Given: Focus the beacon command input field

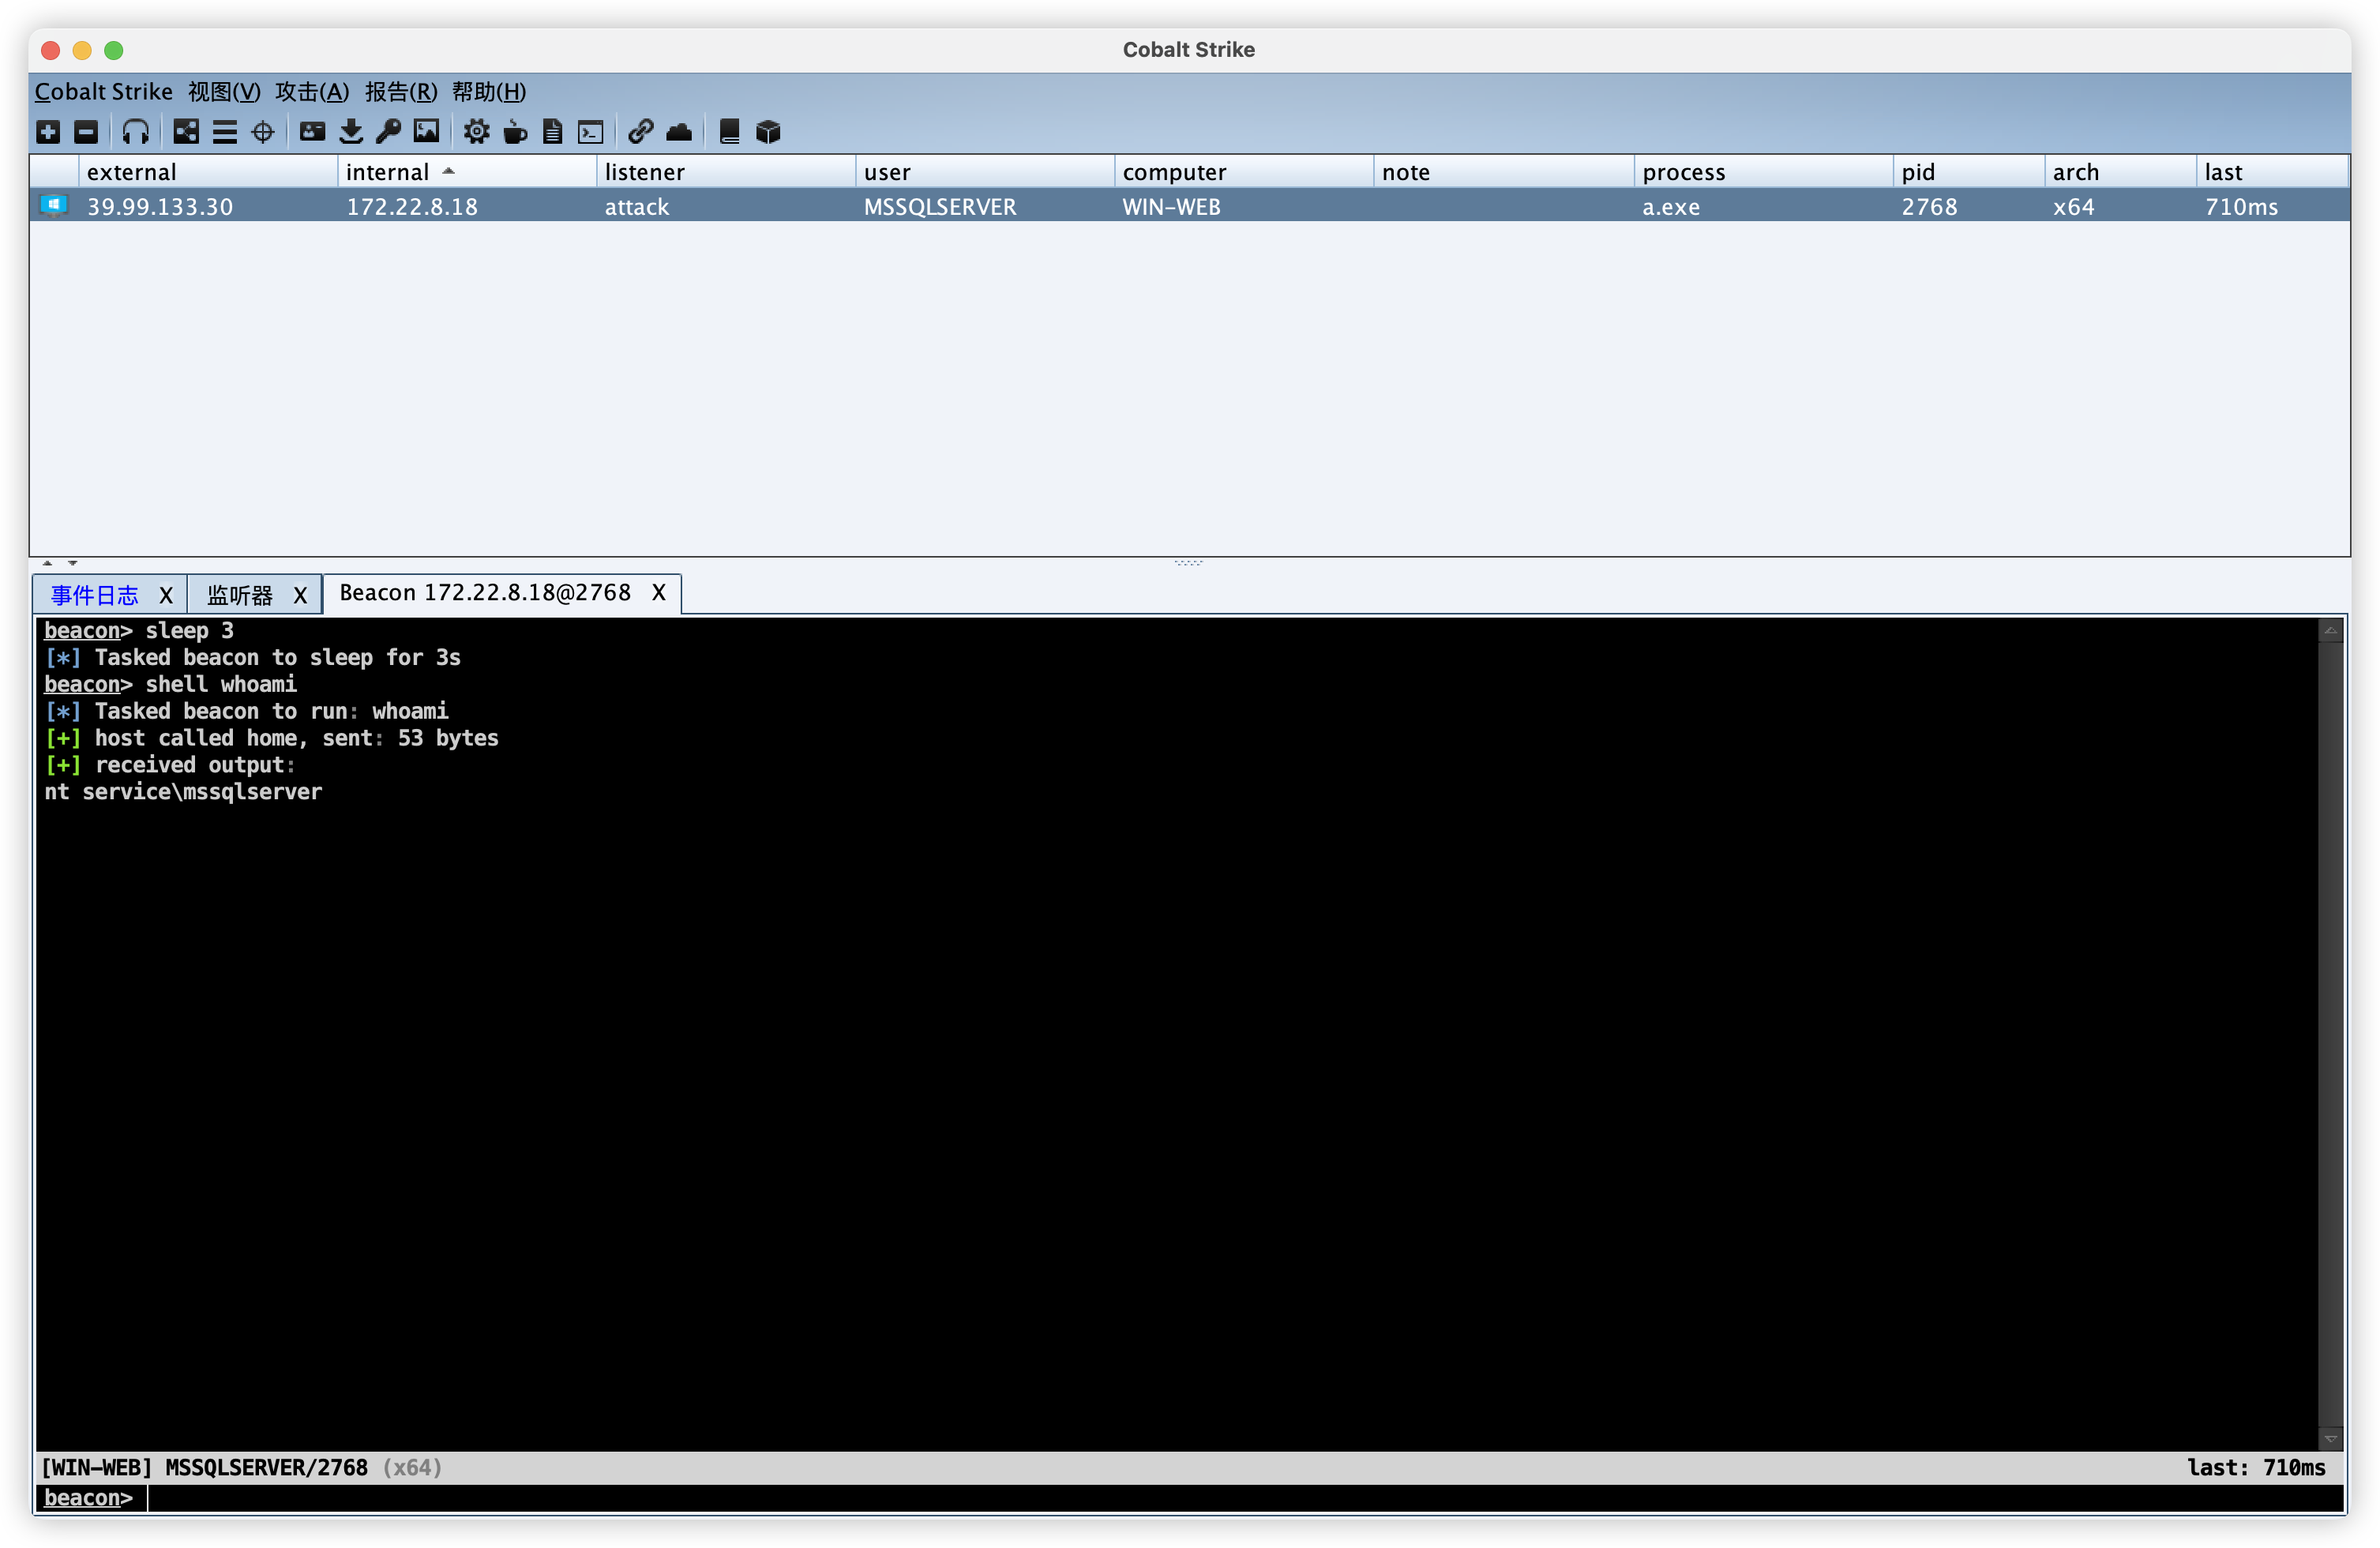Looking at the screenshot, I should [x=1244, y=1498].
